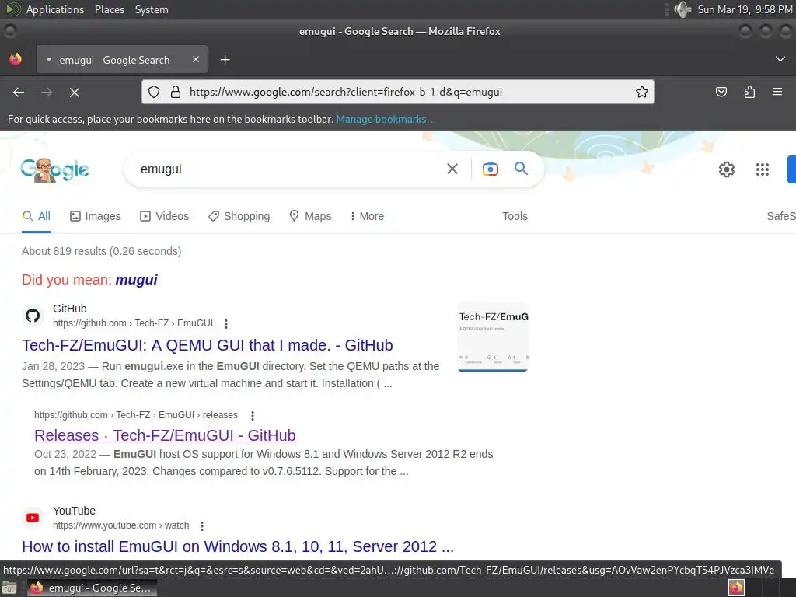The image size is (796, 597).
Task: Open the Extensions puzzle icon
Action: pos(749,92)
